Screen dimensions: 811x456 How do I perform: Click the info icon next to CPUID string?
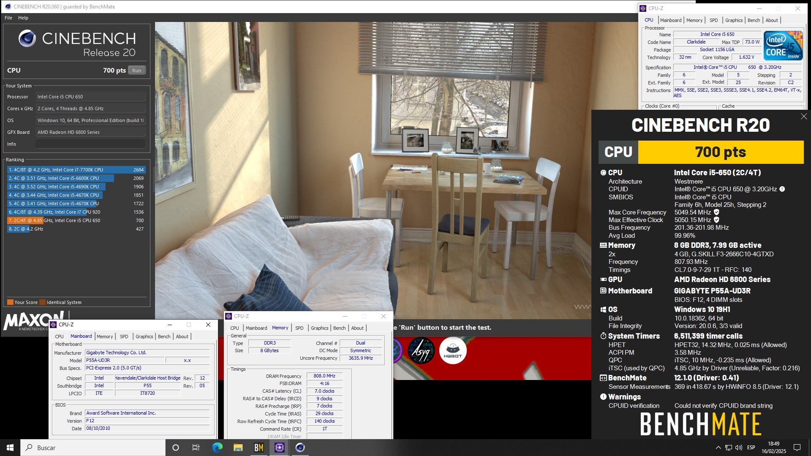tap(782, 189)
